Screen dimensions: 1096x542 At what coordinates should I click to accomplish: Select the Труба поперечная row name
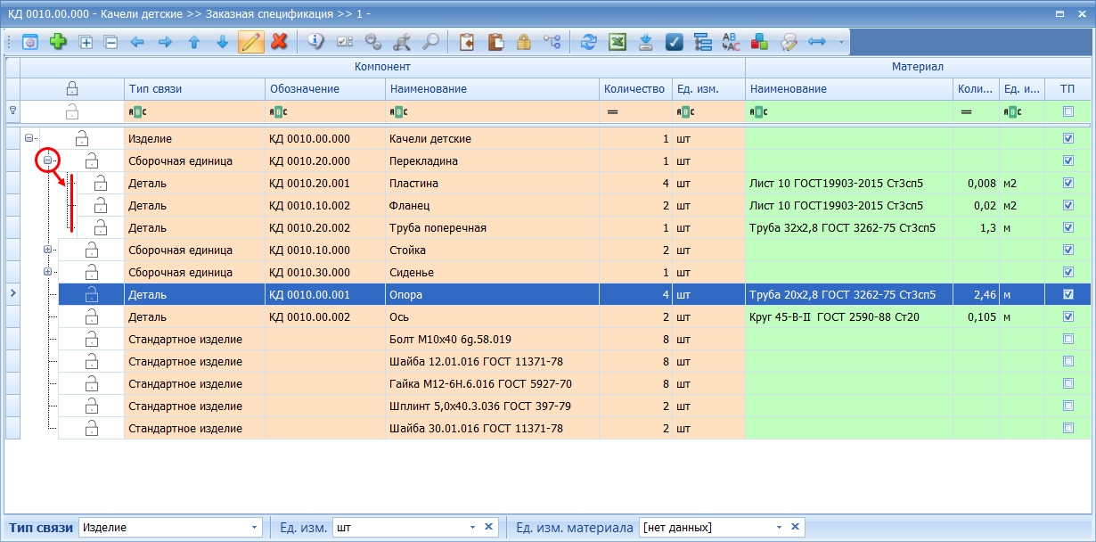coord(438,228)
